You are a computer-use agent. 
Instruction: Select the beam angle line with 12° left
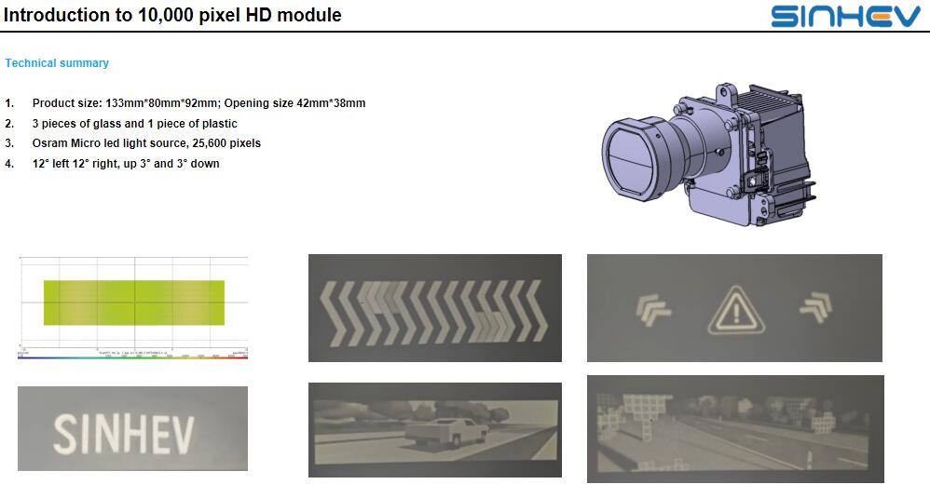pos(126,164)
